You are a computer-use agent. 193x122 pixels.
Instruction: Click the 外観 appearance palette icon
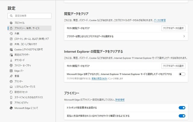pos(11,33)
